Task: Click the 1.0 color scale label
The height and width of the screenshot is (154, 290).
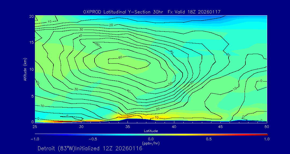Action: pyautogui.click(x=267, y=139)
